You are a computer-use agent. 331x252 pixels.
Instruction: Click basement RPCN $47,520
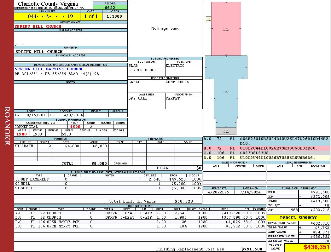(x=177, y=179)
